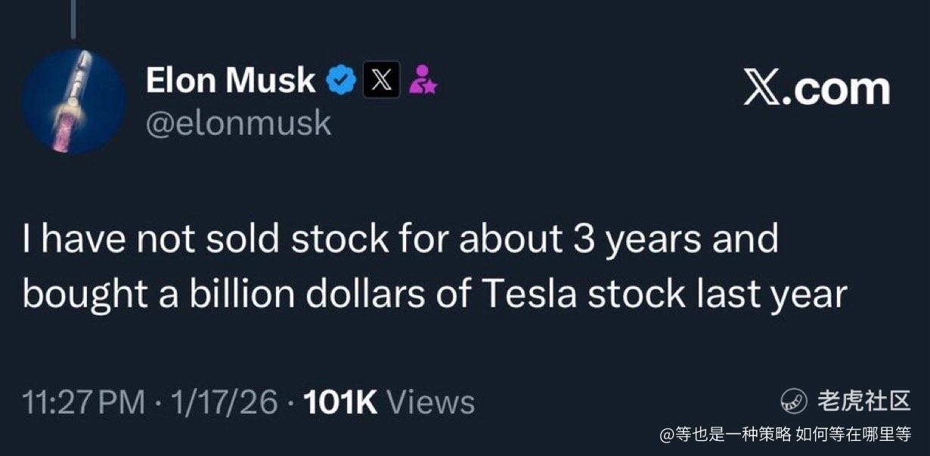The width and height of the screenshot is (930, 456).
Task: Click the blue verified checkmark badge
Action: (340, 80)
